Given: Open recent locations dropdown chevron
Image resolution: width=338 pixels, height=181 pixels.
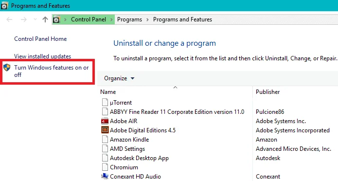Looking at the screenshot, I should [35, 19].
